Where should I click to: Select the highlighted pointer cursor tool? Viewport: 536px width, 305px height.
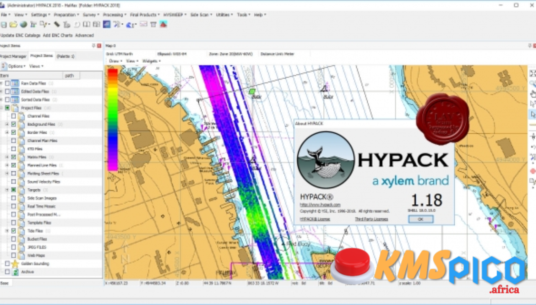(533, 114)
